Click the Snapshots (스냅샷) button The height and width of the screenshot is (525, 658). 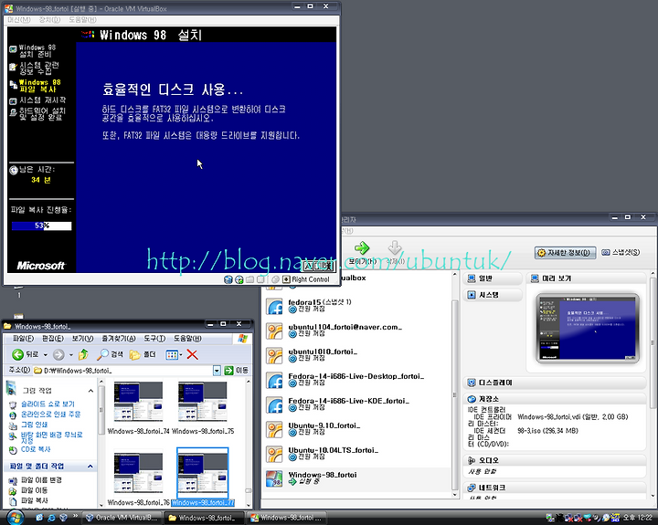(621, 252)
